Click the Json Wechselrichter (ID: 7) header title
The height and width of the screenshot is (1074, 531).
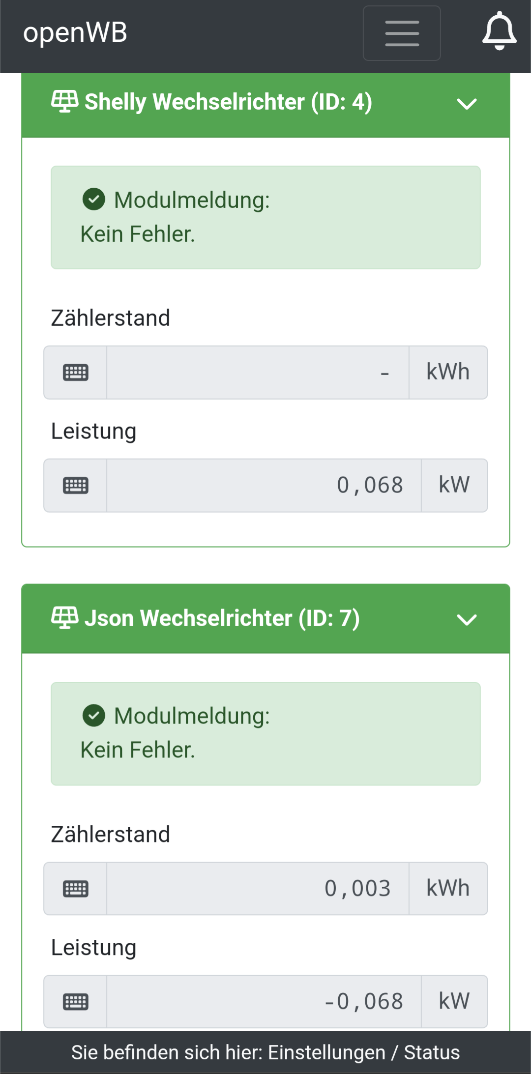(x=222, y=618)
